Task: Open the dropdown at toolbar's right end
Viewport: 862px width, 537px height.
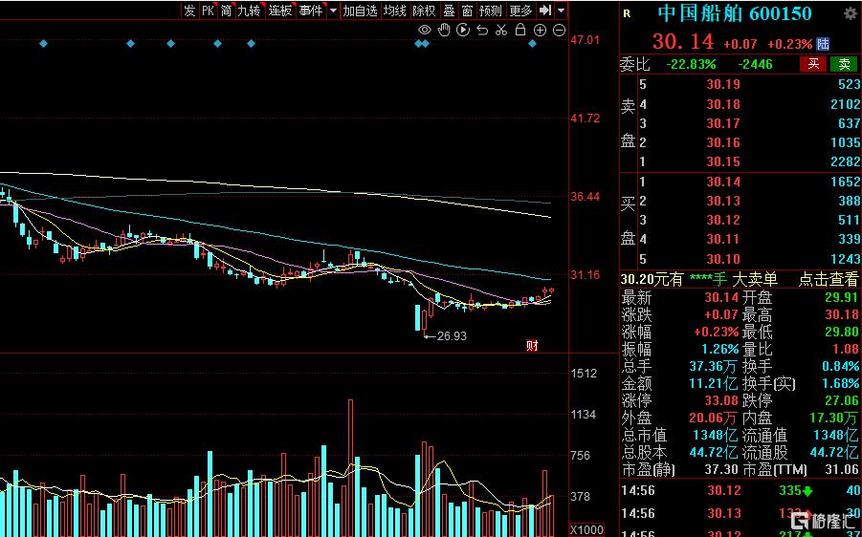Action: pos(562,11)
